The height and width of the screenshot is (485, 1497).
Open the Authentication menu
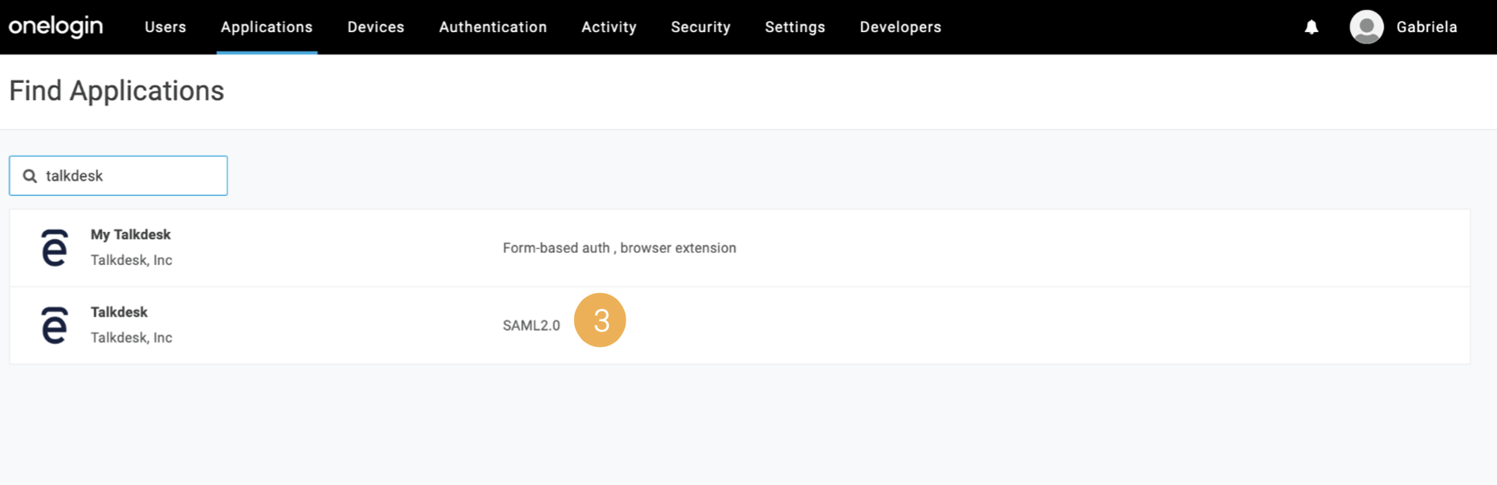click(x=493, y=27)
